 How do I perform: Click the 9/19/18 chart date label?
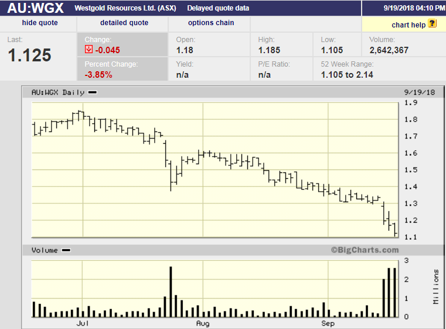[420, 92]
